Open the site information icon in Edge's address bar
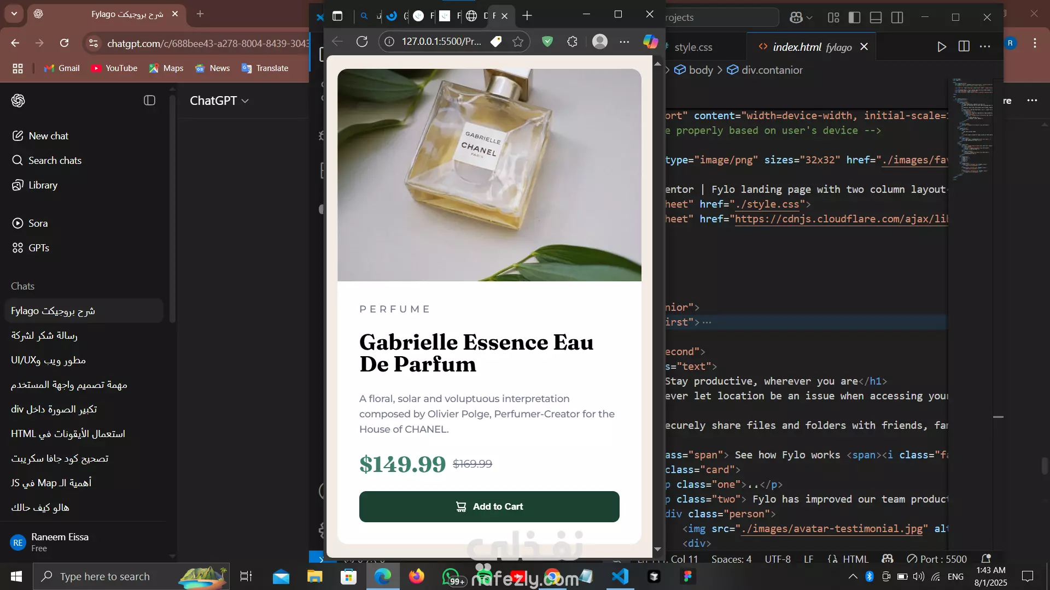The height and width of the screenshot is (590, 1050). tap(389, 42)
